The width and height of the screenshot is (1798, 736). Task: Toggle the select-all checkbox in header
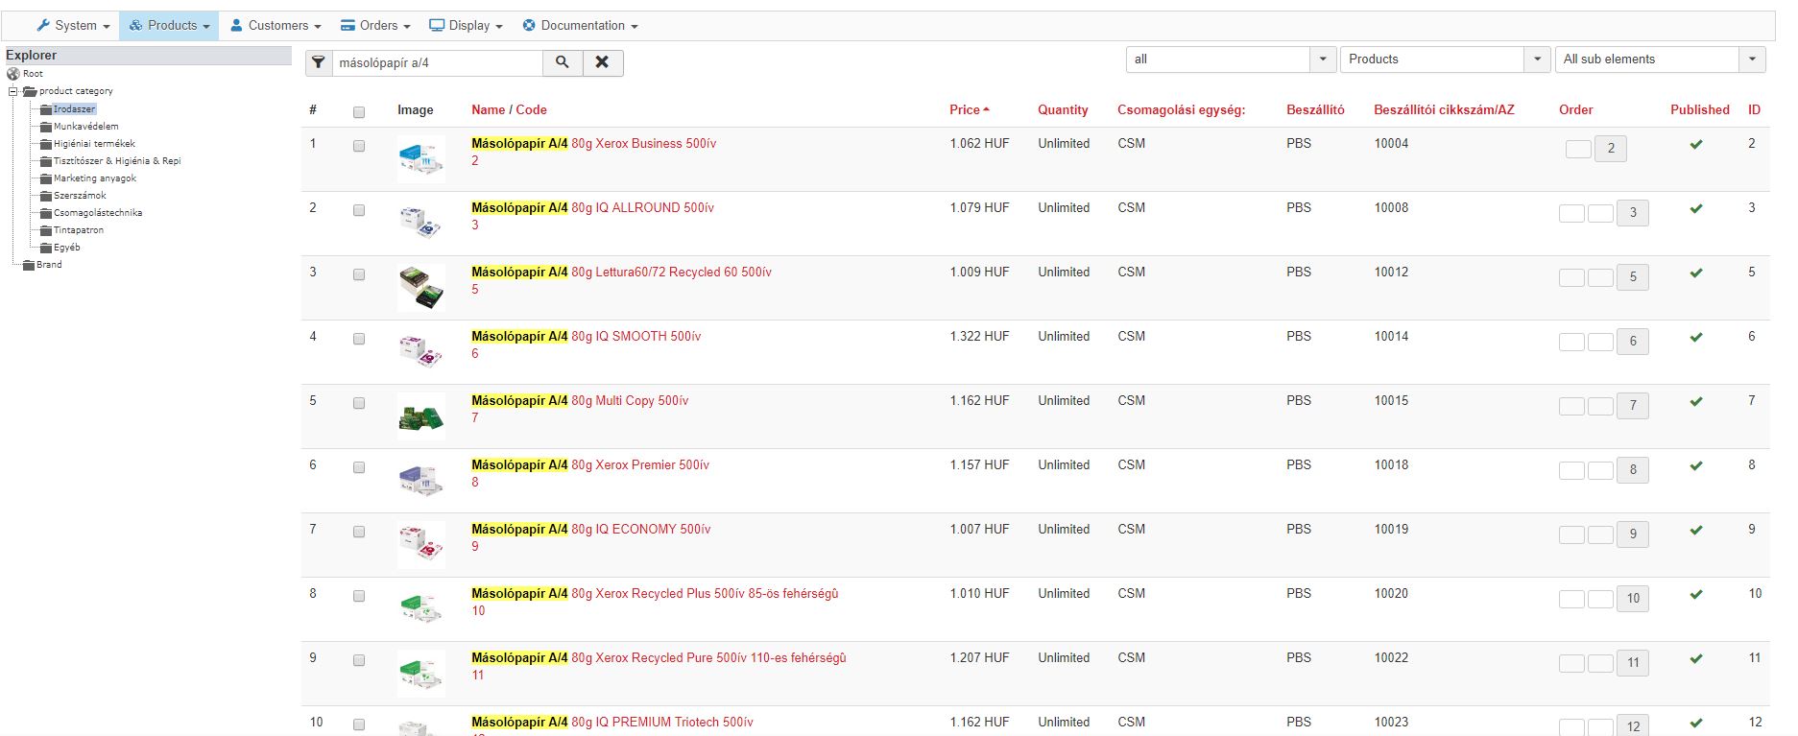pyautogui.click(x=359, y=112)
